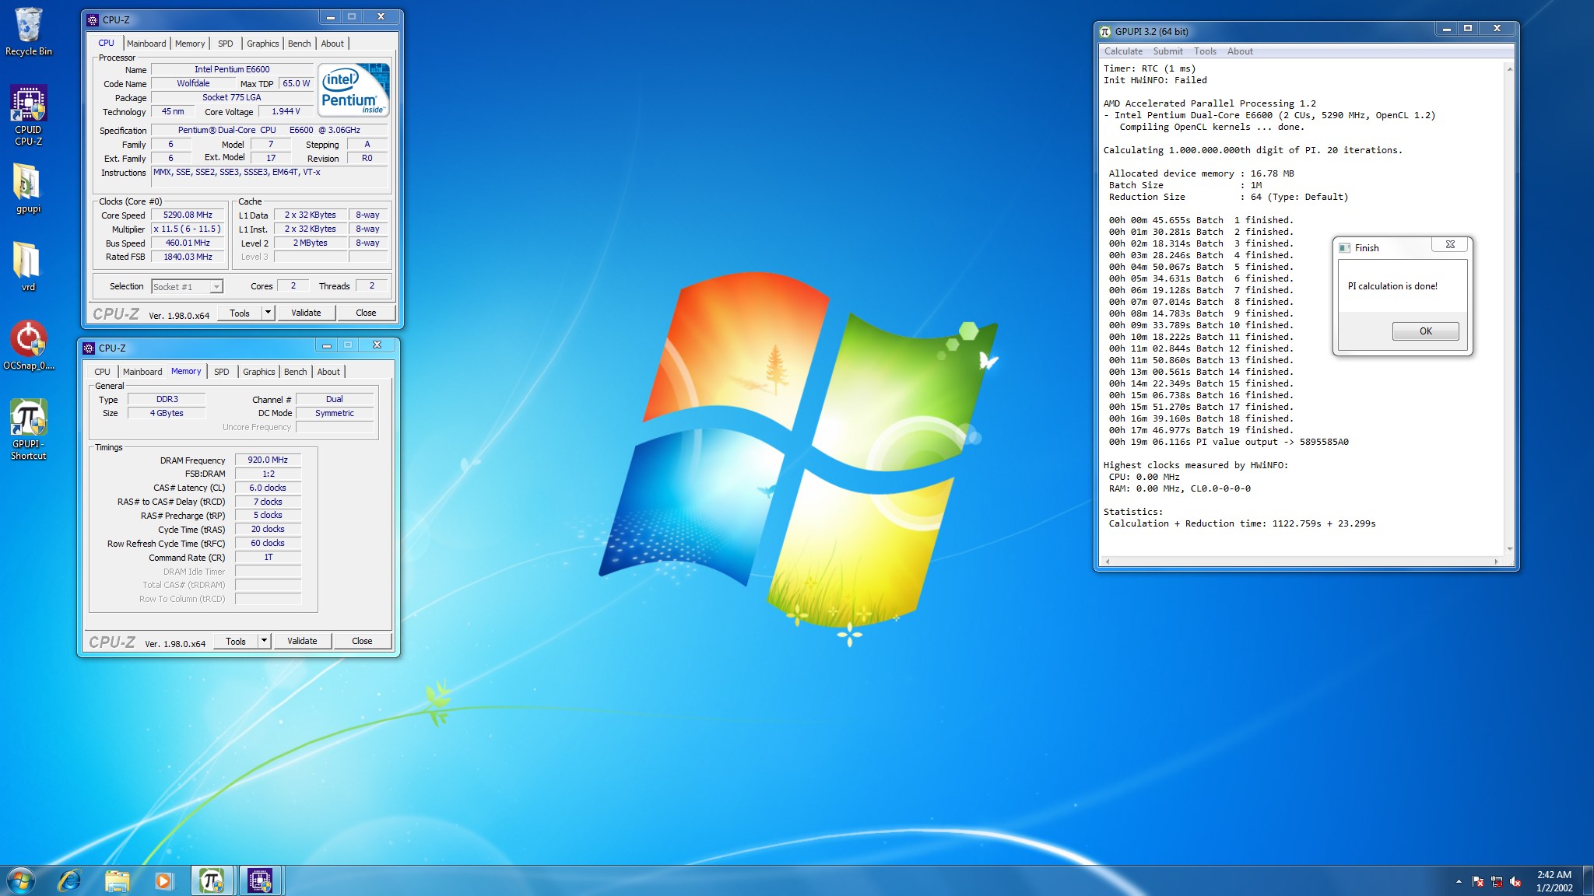The width and height of the screenshot is (1594, 896).
Task: Open the Recycle Bin desktop icon
Action: (x=29, y=32)
